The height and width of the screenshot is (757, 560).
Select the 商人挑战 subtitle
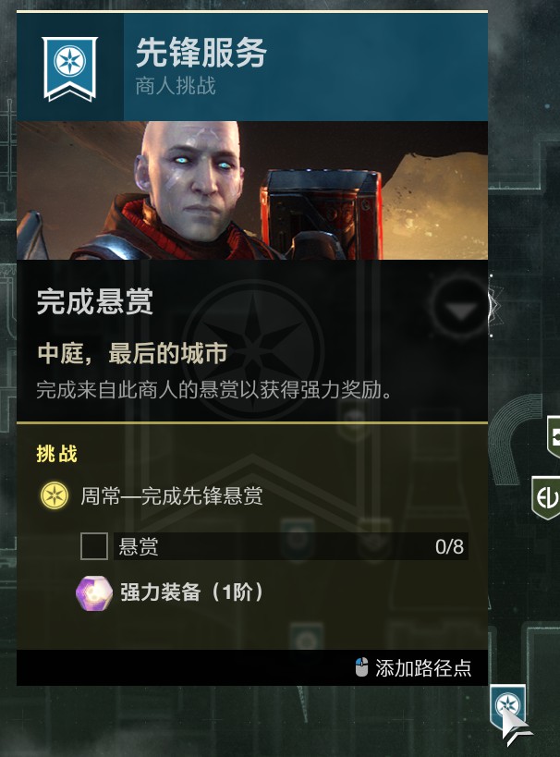[x=176, y=87]
